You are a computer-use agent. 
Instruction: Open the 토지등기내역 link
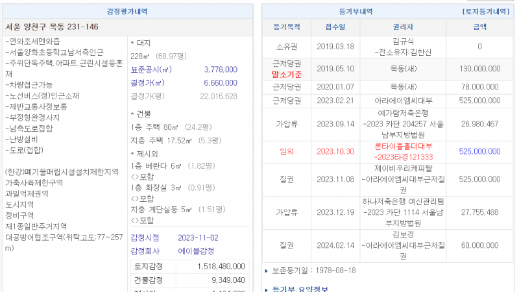(484, 12)
